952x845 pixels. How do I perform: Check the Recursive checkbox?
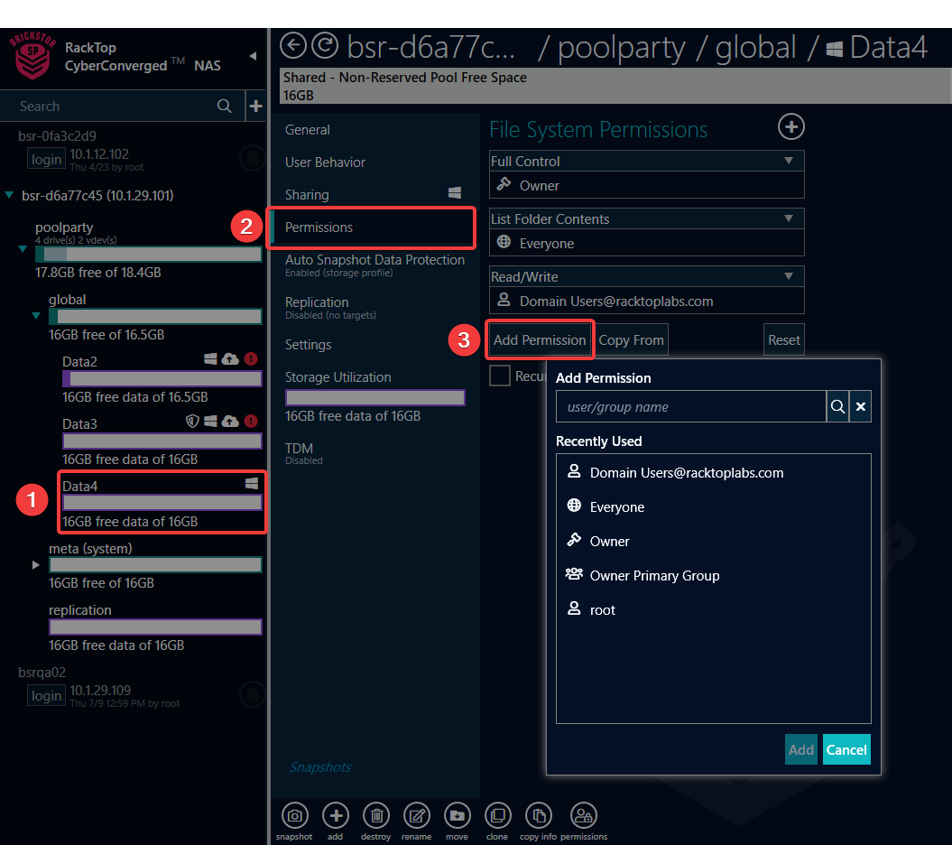(x=500, y=376)
